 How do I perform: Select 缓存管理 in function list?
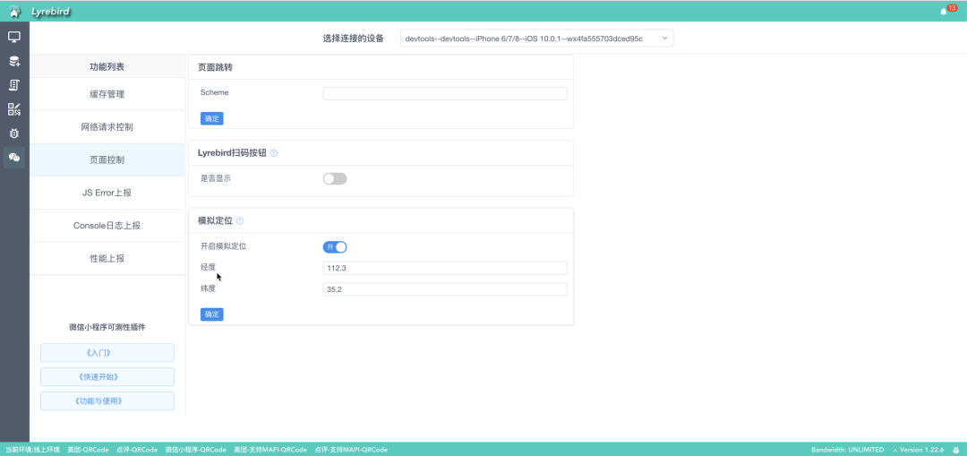coord(107,94)
